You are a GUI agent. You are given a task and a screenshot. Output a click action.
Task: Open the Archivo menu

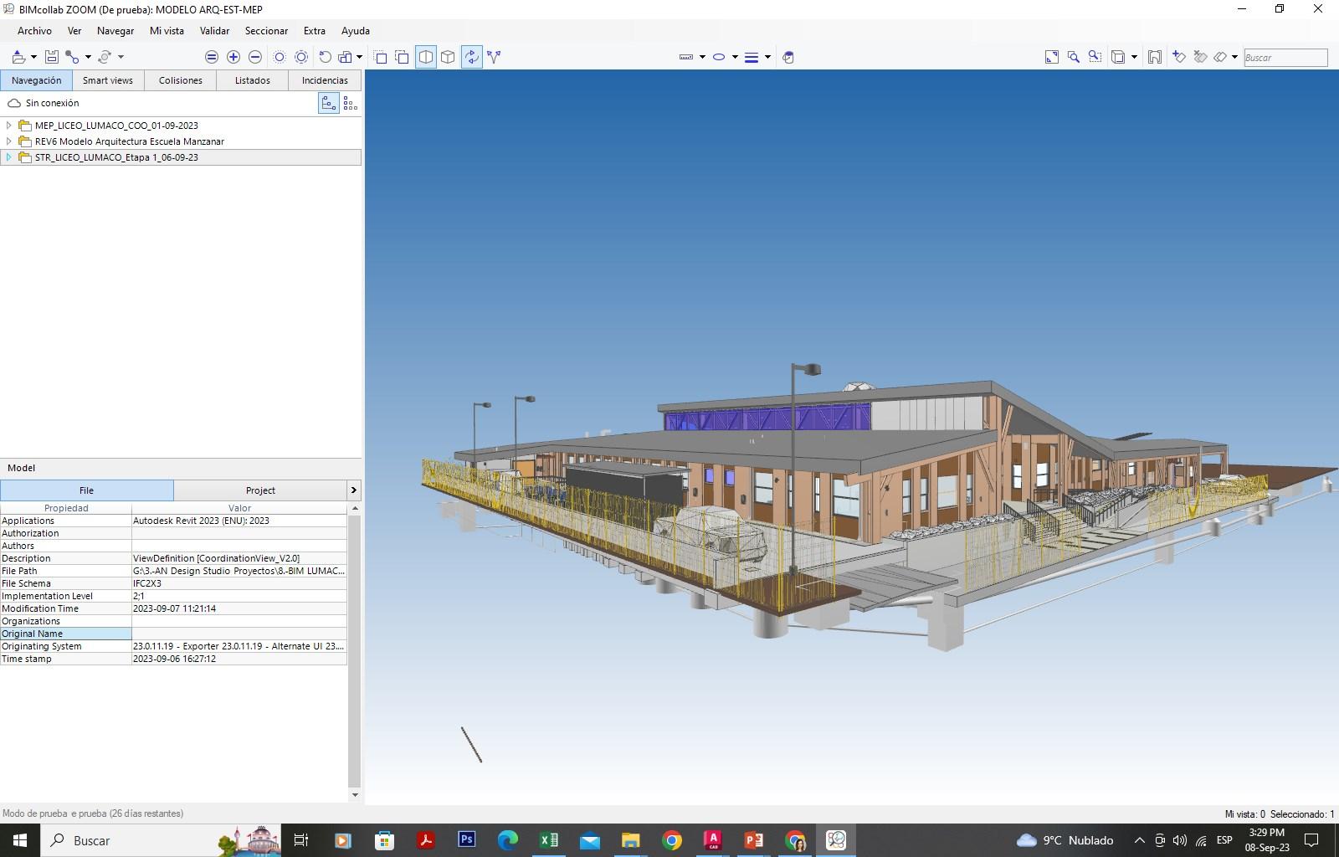coord(34,31)
